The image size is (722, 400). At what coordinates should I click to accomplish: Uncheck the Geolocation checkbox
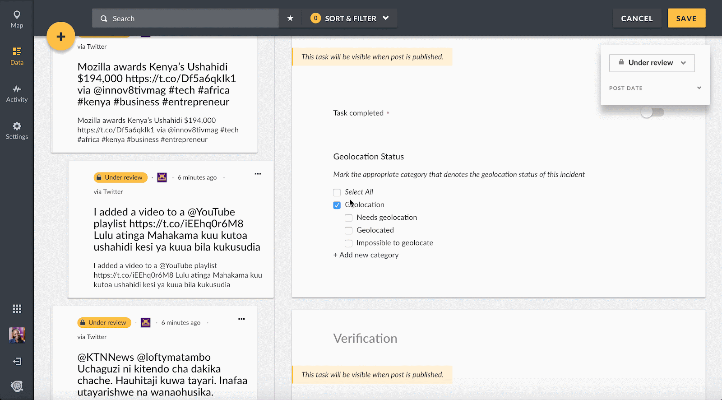coord(337,205)
